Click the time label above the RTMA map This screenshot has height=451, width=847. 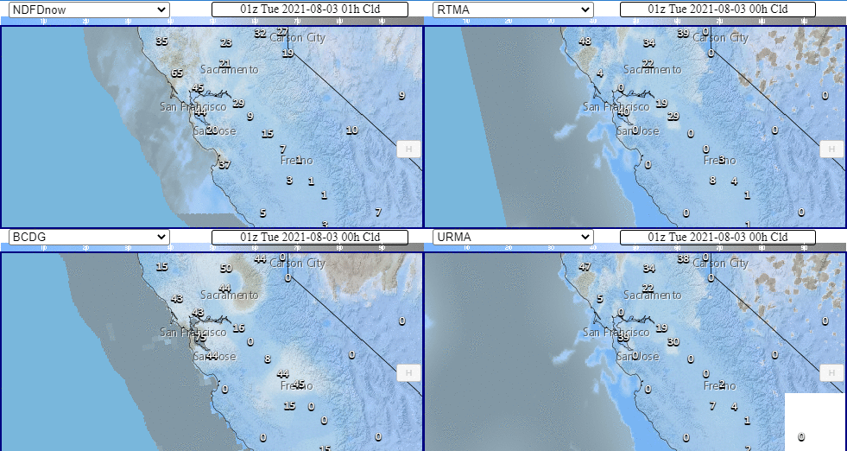click(x=717, y=9)
